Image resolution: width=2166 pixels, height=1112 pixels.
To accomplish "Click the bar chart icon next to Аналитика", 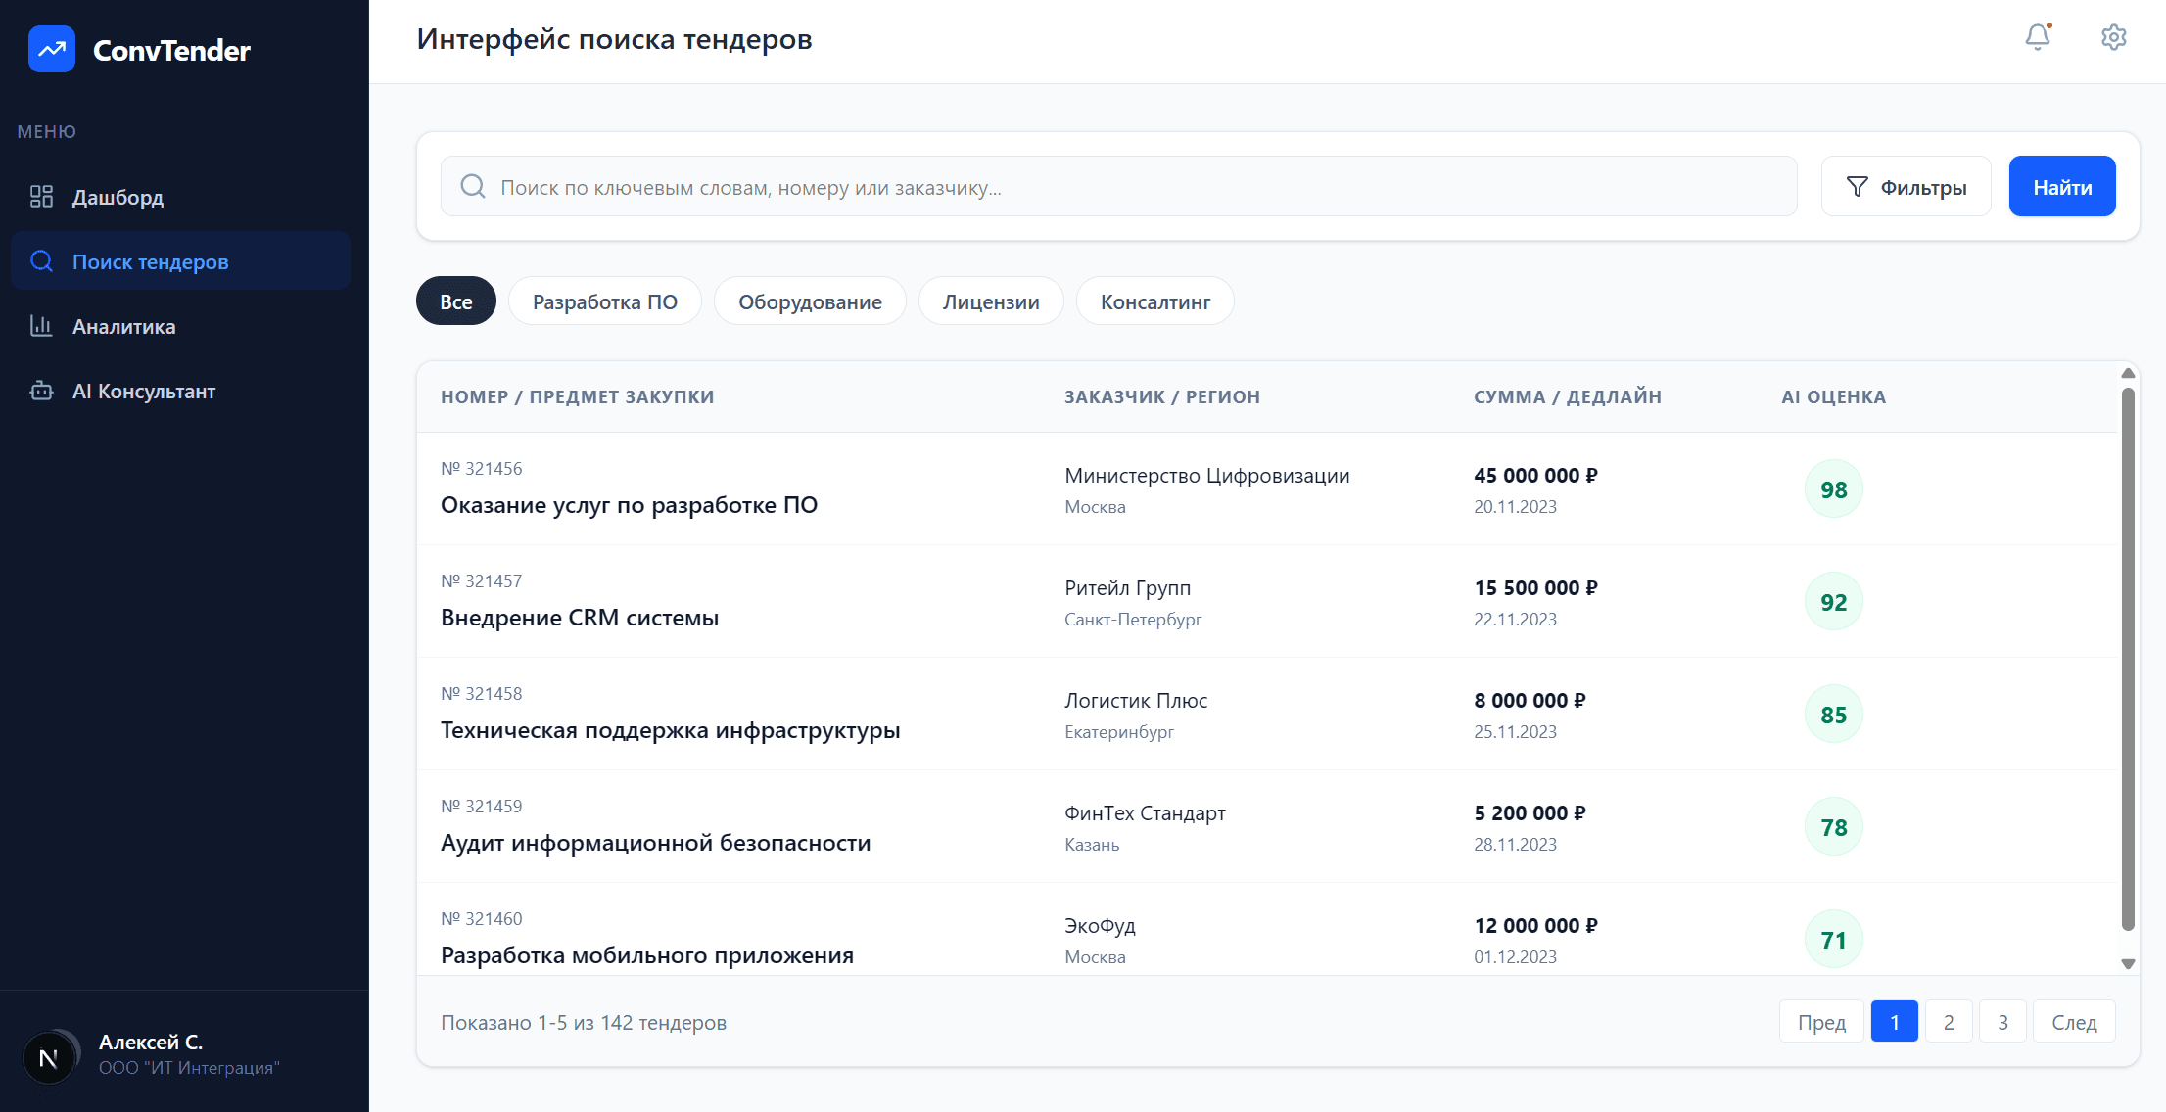I will point(41,326).
